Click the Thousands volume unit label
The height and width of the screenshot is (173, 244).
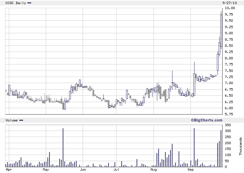[x=241, y=146]
